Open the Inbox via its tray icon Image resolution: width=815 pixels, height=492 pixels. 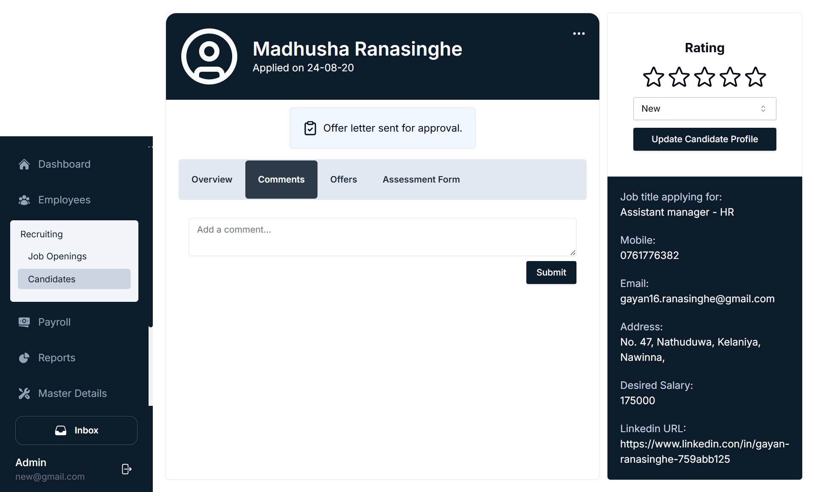pyautogui.click(x=61, y=430)
